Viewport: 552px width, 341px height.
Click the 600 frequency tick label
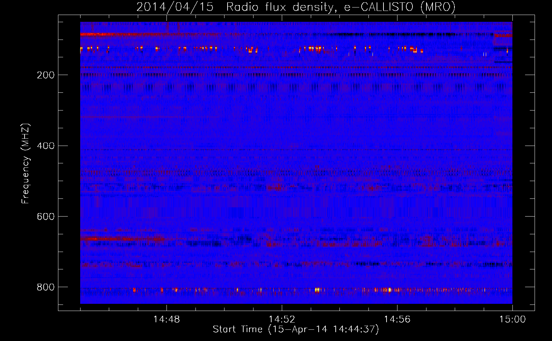[46, 217]
